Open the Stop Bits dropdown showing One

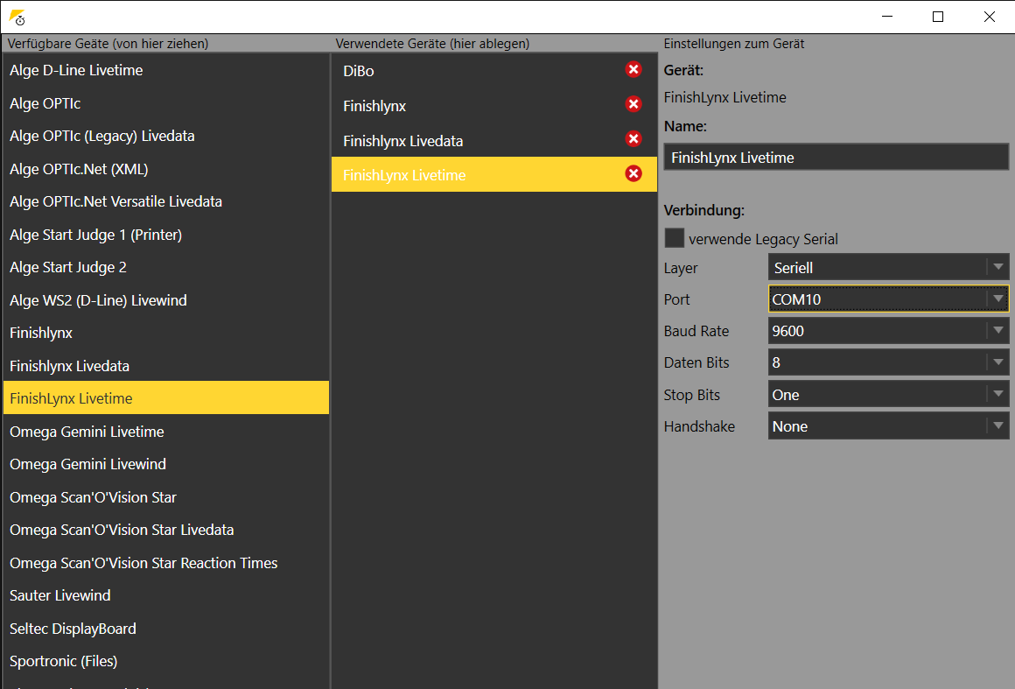coord(888,394)
